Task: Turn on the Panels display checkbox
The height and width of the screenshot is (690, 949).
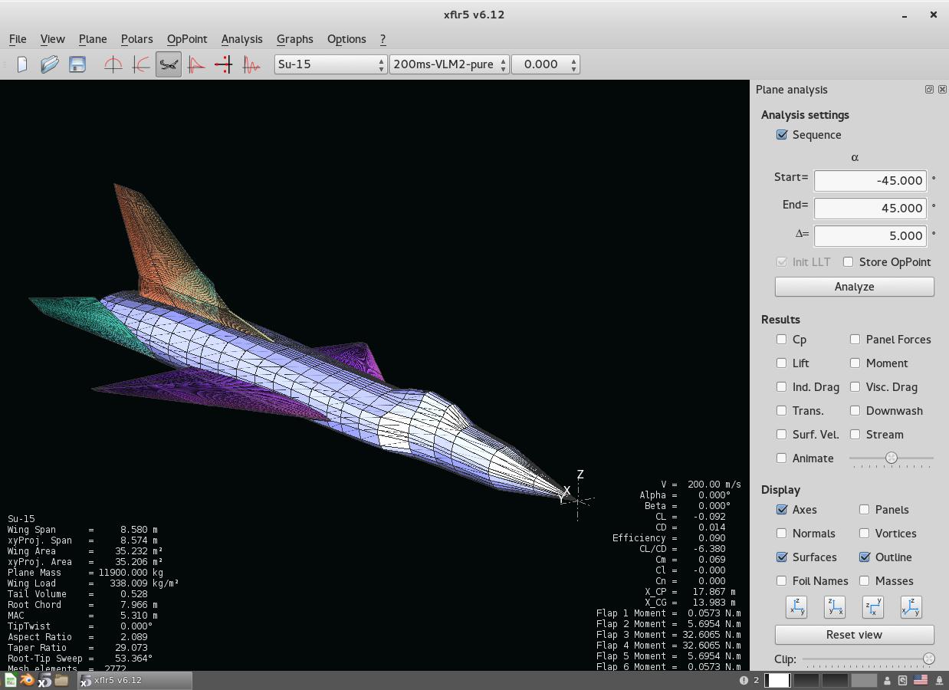Action: (x=865, y=510)
